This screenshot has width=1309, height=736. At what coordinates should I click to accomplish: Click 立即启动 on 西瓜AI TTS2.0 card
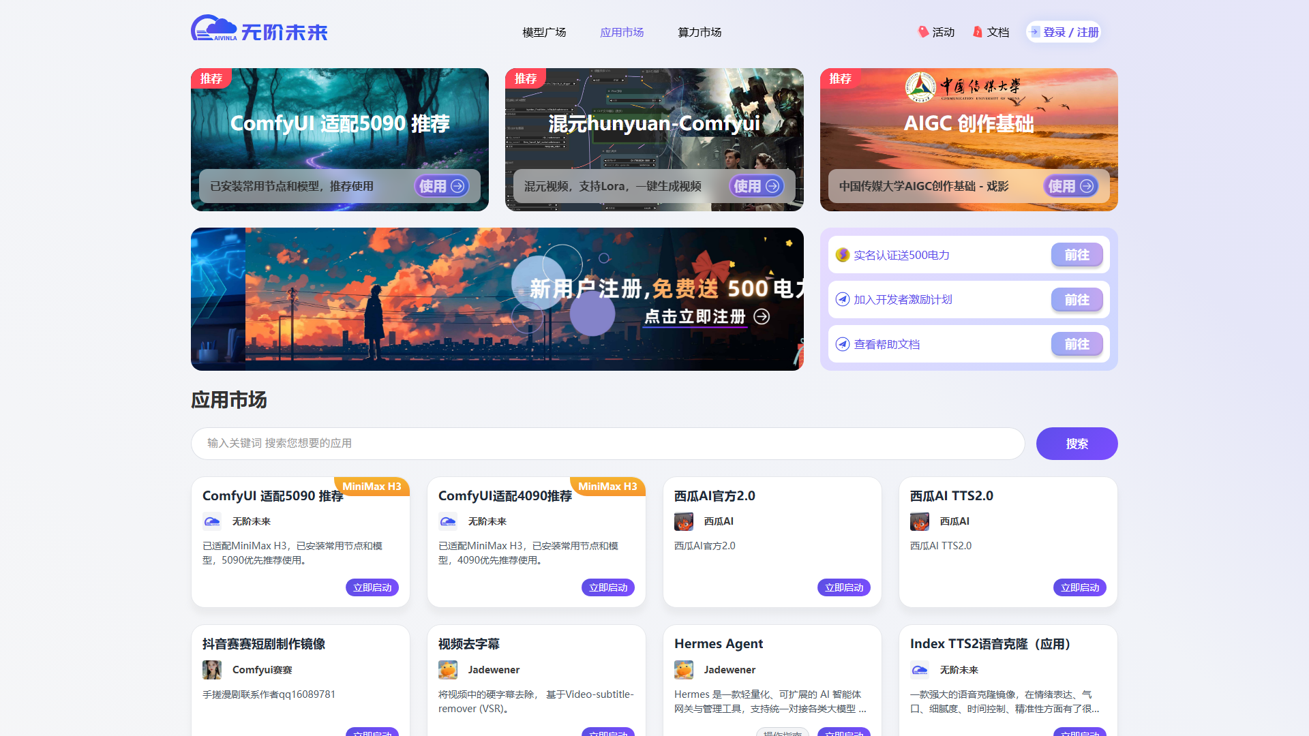[1080, 587]
